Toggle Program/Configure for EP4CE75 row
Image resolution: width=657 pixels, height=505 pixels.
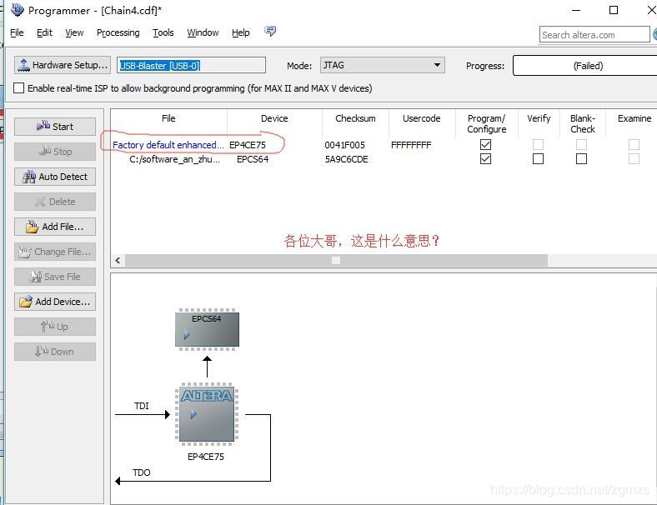[x=485, y=144]
